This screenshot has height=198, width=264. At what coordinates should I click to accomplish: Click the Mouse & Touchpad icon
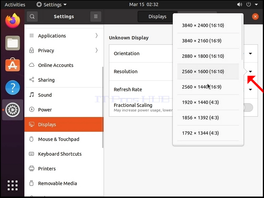click(x=32, y=139)
